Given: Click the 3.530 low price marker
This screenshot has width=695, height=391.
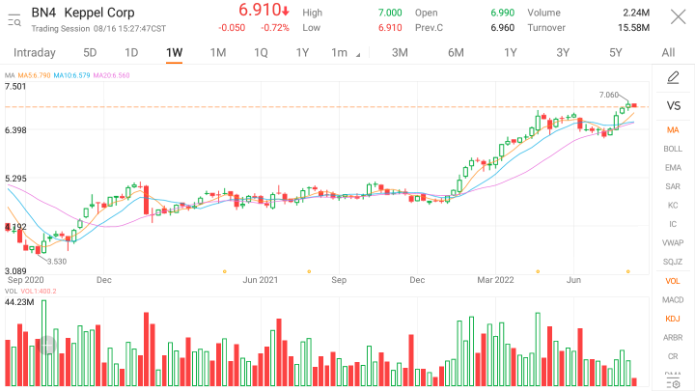Looking at the screenshot, I should point(57,262).
